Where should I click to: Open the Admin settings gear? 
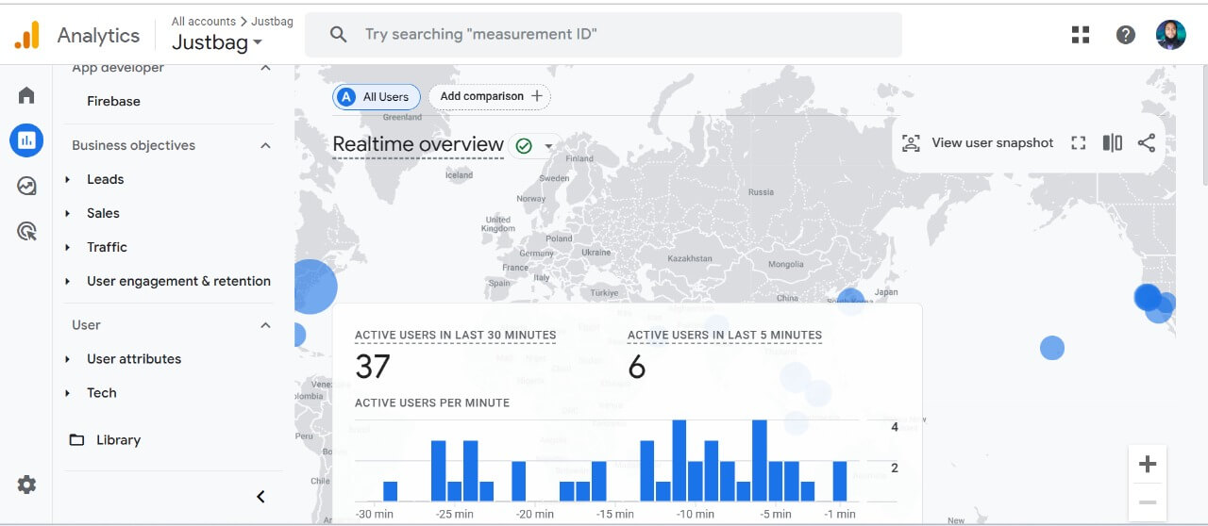[26, 485]
